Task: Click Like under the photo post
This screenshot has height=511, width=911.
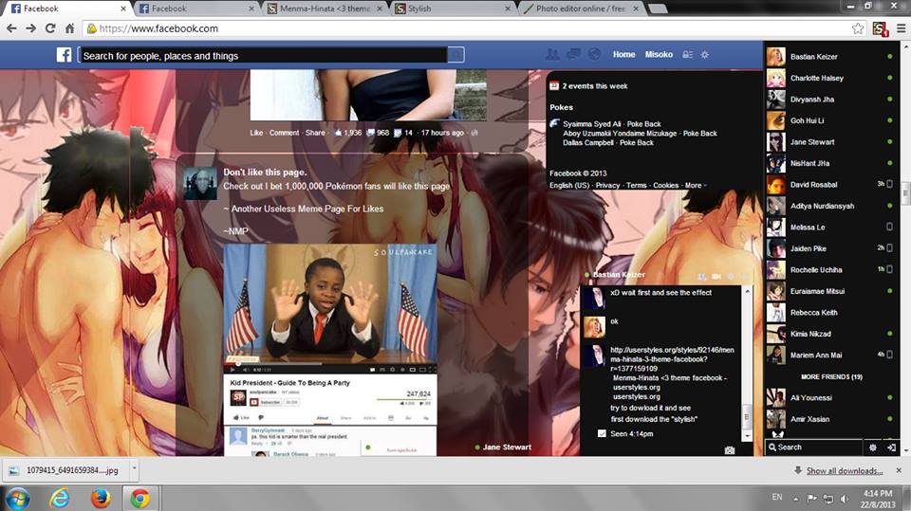Action: (x=256, y=133)
